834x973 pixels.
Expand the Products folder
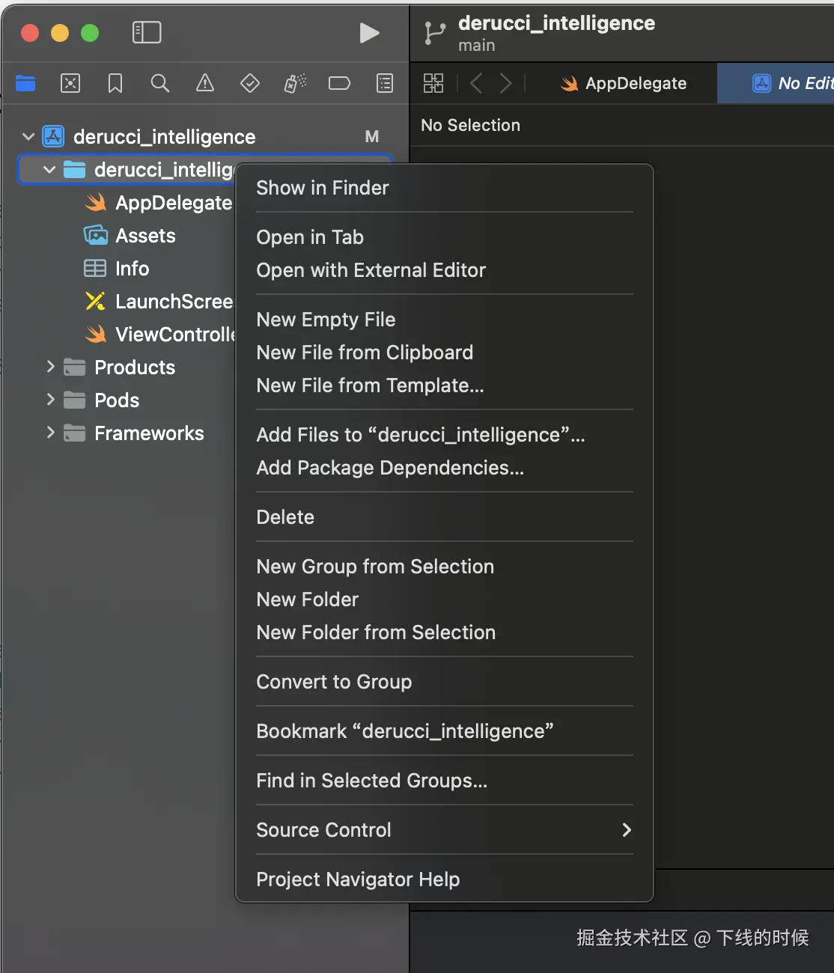click(x=50, y=367)
